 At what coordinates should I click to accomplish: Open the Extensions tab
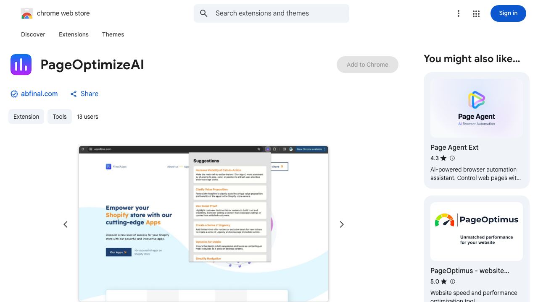click(x=74, y=34)
